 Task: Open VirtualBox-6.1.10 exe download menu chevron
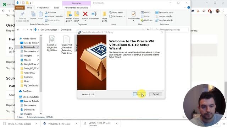[x=76, y=124]
